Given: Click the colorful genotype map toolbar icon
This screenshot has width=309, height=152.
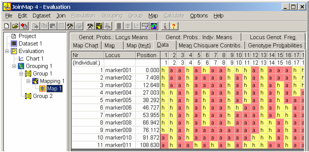Looking at the screenshot, I should pos(153,26).
